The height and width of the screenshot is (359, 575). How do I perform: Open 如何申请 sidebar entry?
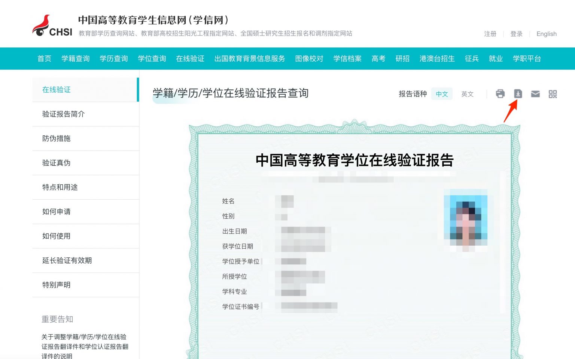point(56,212)
